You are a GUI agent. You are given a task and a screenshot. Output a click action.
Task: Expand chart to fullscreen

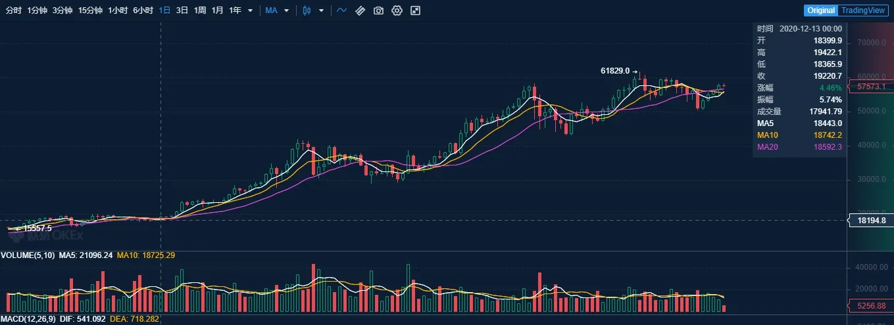[x=415, y=11]
